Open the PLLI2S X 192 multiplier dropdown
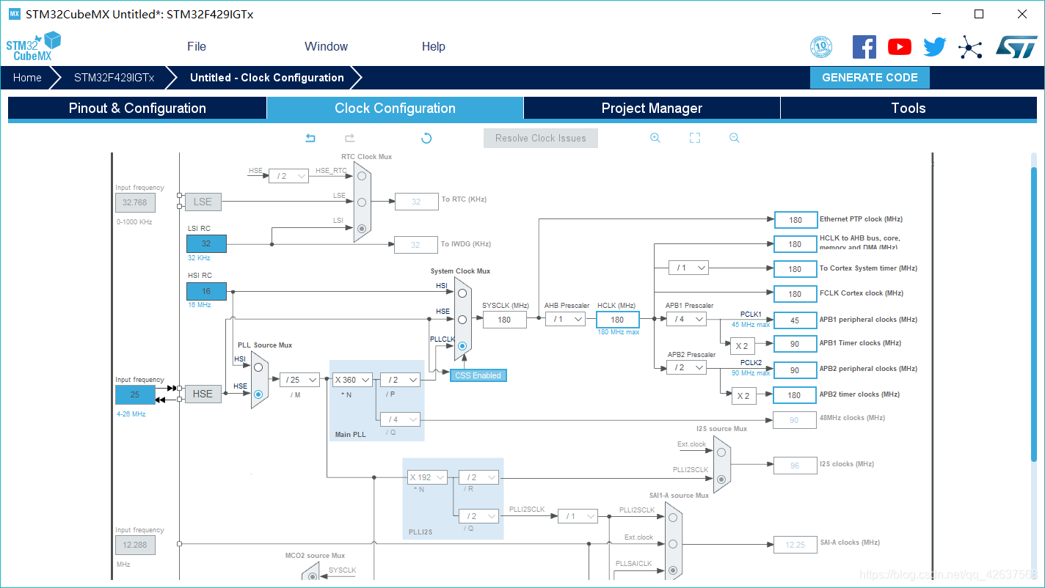The image size is (1045, 588). (427, 477)
